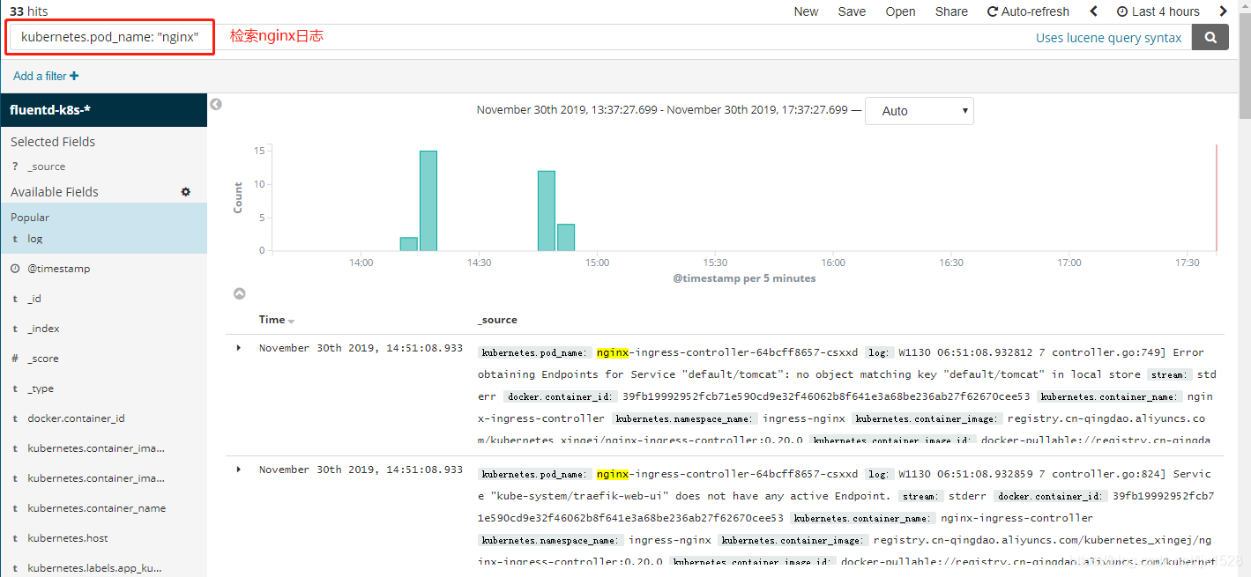Open the Share menu item

tap(951, 11)
